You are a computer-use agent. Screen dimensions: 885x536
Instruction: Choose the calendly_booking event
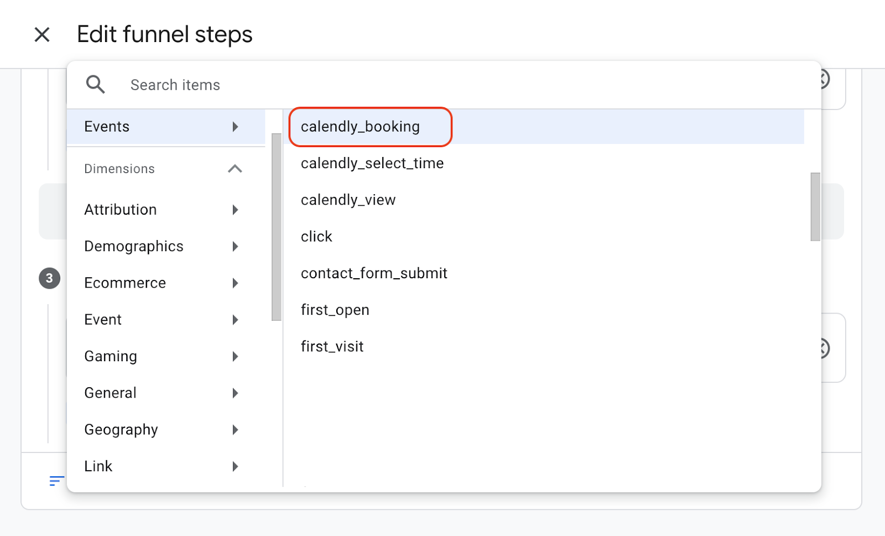pos(544,127)
